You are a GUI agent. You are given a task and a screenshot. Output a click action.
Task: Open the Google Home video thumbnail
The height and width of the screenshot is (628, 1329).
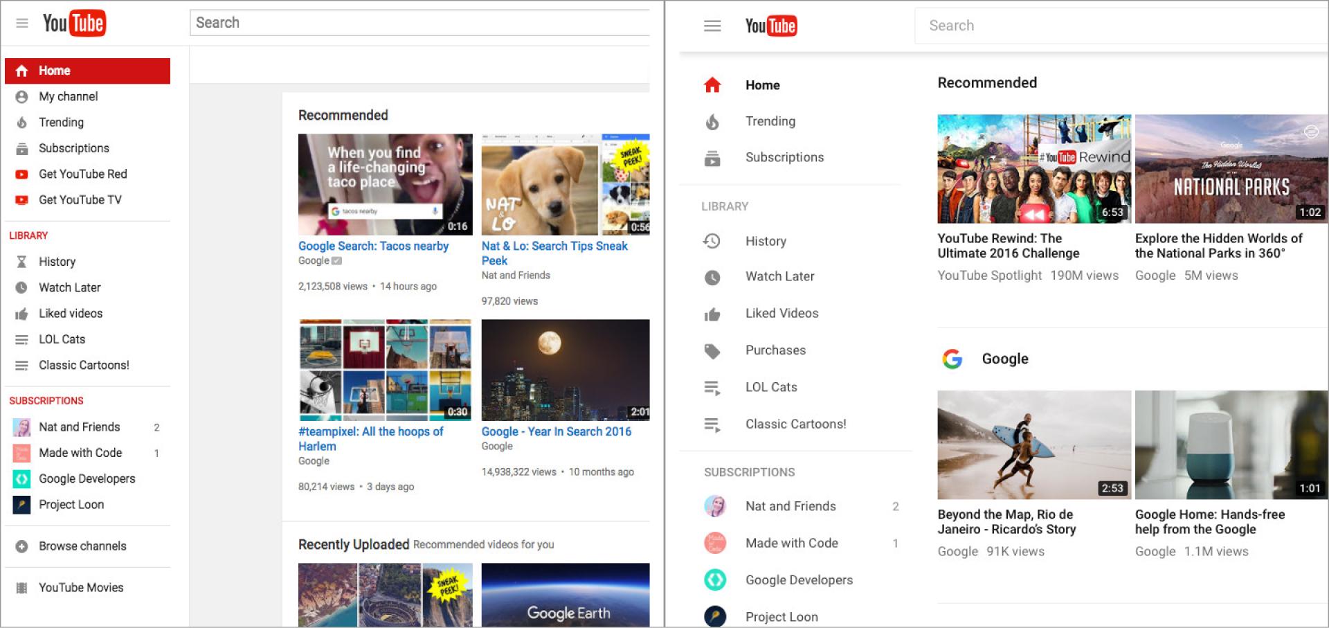tap(1231, 445)
